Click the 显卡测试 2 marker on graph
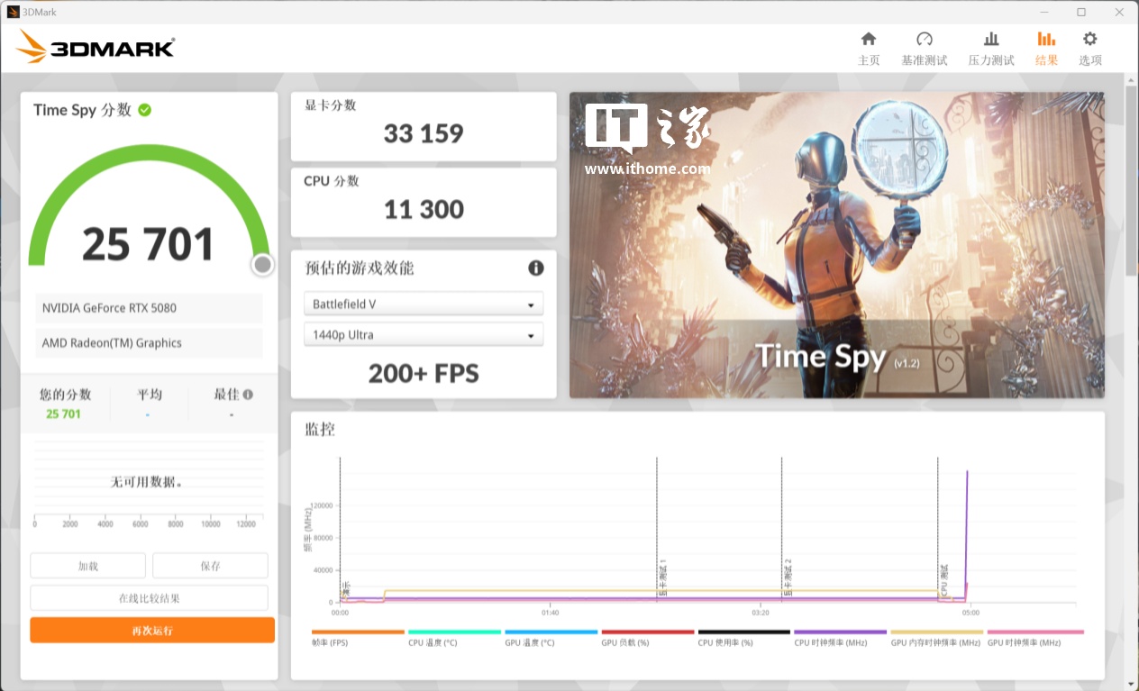The image size is (1139, 691). pyautogui.click(x=787, y=577)
